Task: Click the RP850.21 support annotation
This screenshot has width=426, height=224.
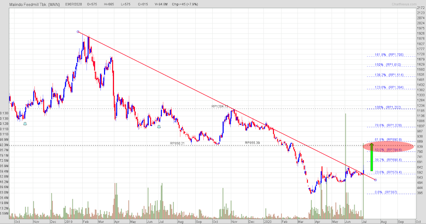Action: point(177,143)
